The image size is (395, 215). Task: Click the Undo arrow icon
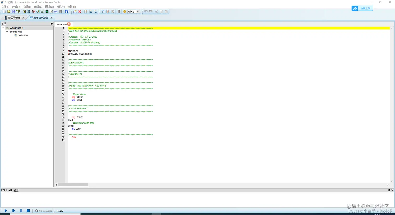(x=146, y=11)
